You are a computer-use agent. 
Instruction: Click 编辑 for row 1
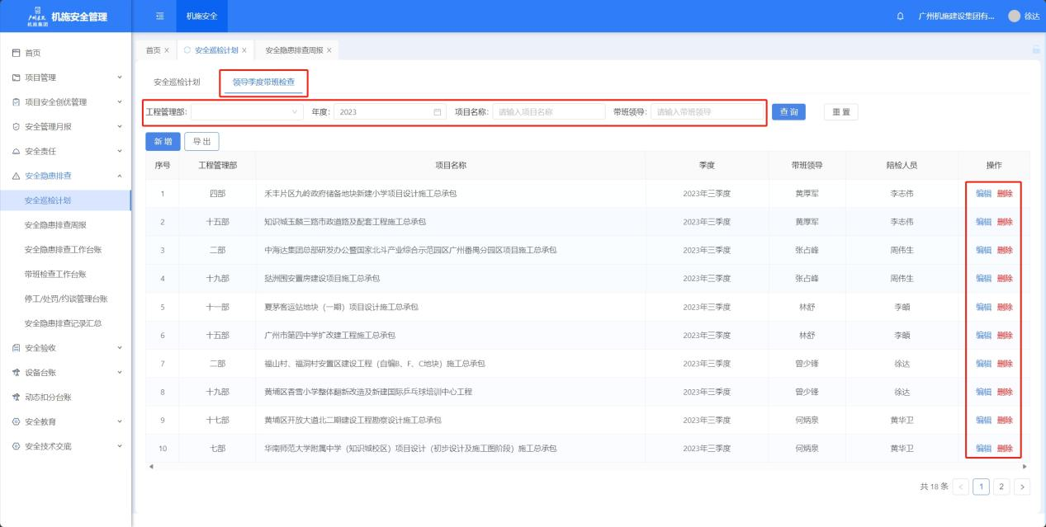click(x=983, y=194)
